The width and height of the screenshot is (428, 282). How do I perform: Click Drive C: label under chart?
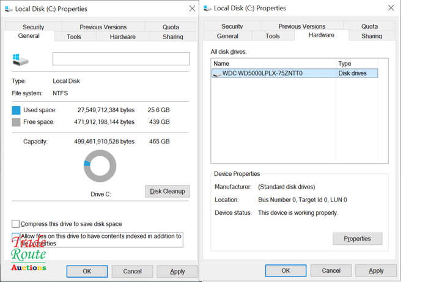101,194
